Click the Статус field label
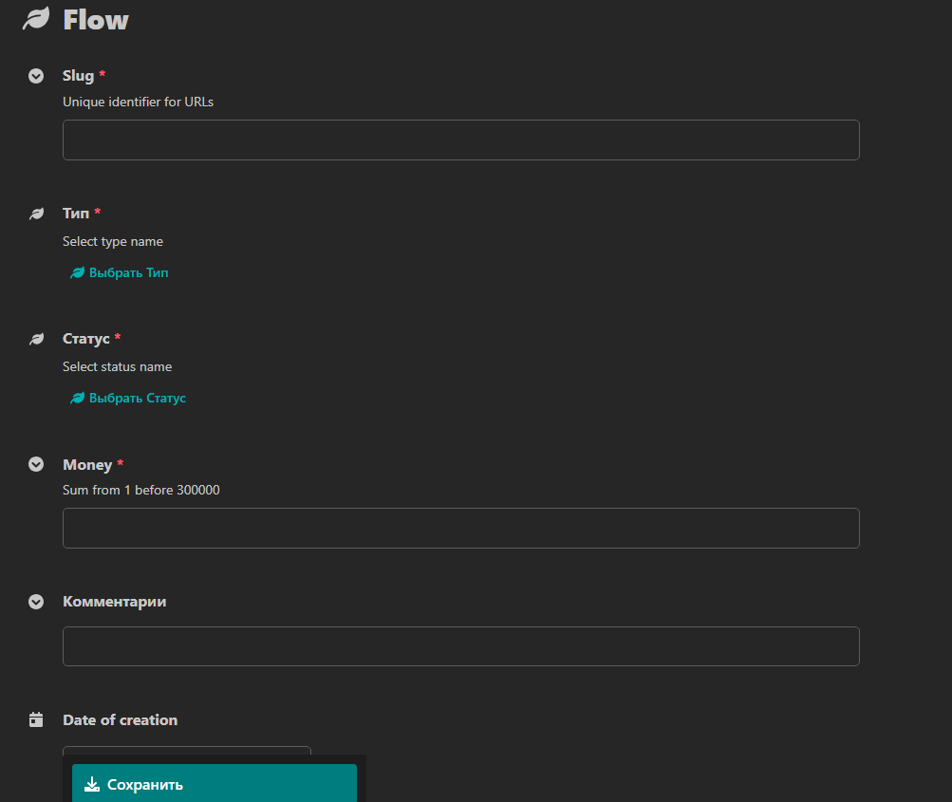Image resolution: width=952 pixels, height=802 pixels. pos(86,339)
